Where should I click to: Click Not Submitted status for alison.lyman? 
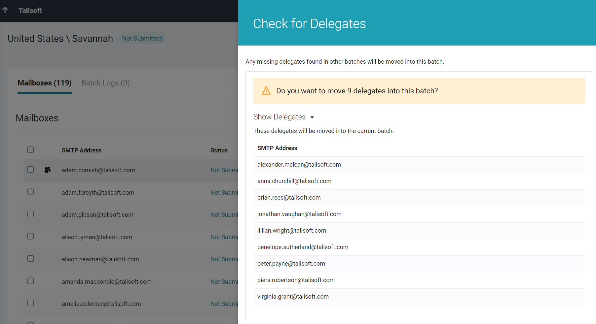[224, 237]
